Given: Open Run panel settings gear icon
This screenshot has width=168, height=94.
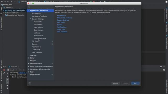Looking at the screenshot, I should (x=161, y=67).
